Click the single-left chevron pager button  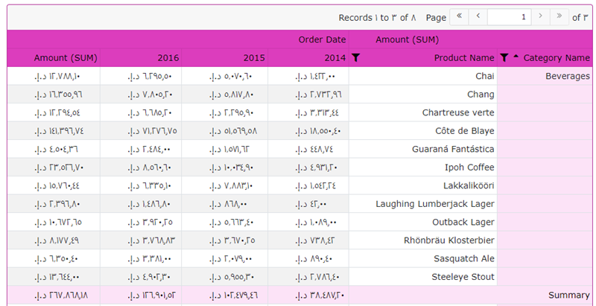click(478, 16)
